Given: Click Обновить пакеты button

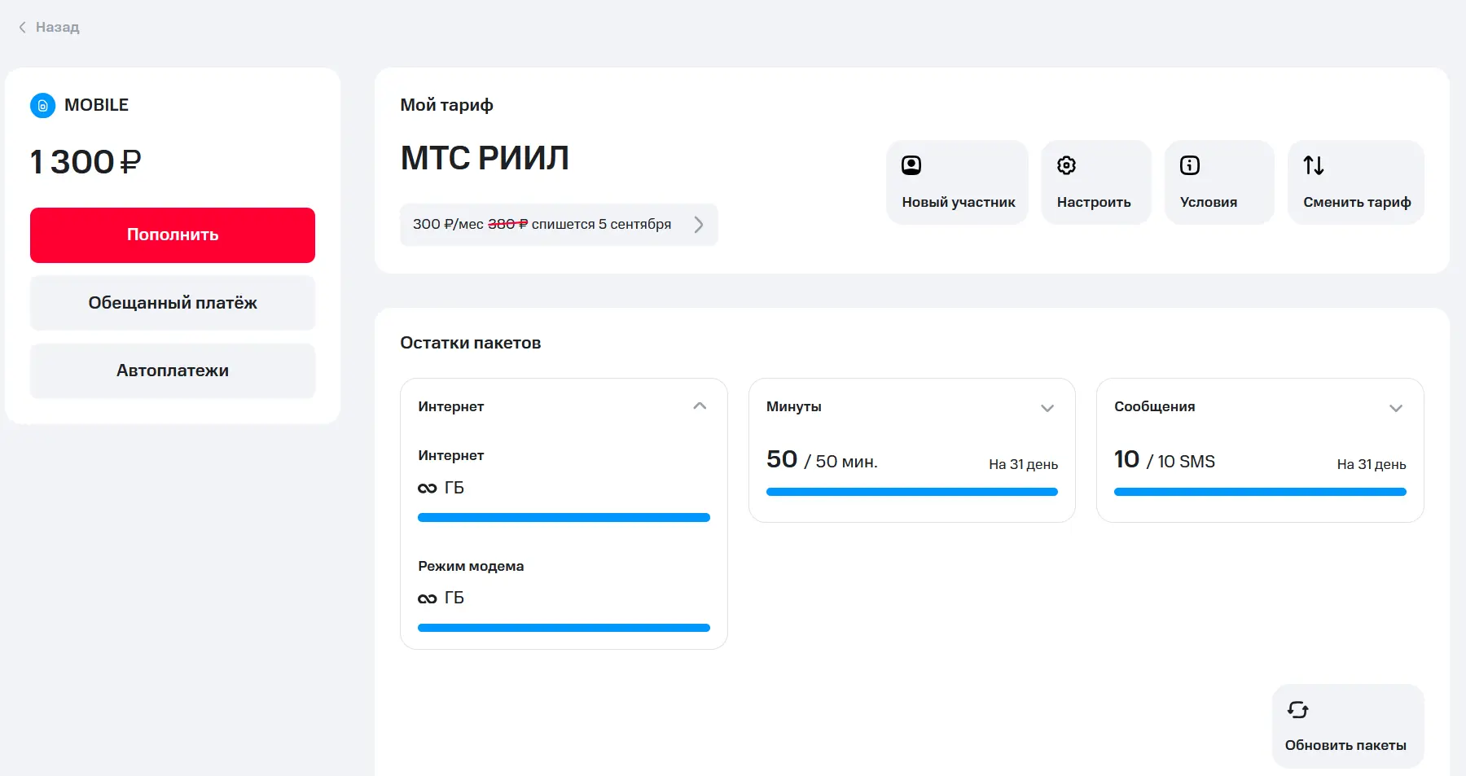Looking at the screenshot, I should coord(1348,726).
